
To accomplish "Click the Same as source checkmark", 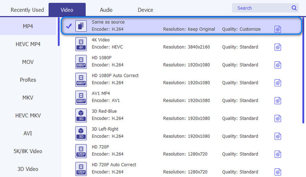I will [x=68, y=26].
